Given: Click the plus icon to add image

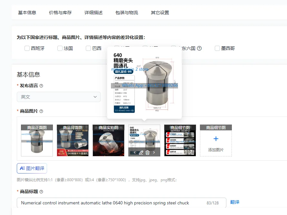Looking at the screenshot, I should pos(216,139).
